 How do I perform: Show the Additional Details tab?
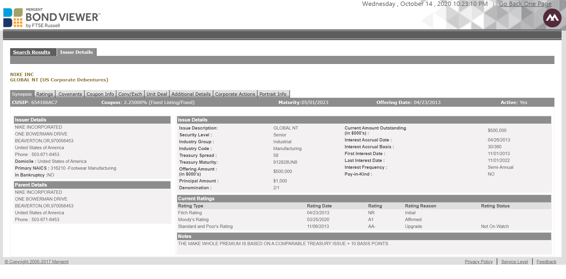tap(191, 94)
